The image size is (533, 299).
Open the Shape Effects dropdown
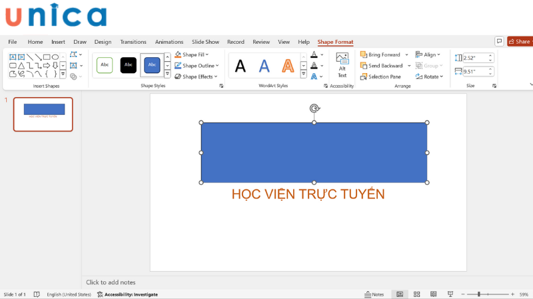click(196, 76)
